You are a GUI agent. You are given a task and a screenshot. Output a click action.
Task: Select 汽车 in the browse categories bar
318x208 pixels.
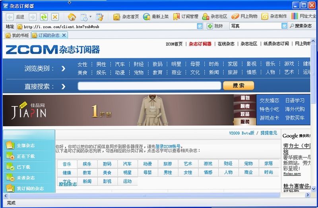click(120, 64)
